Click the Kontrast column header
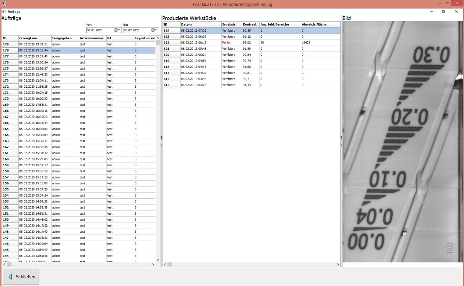This screenshot has height=286, width=464. [250, 25]
